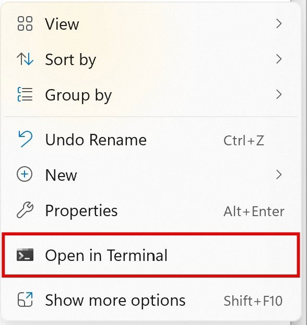Click the Terminal prompt icon
307x325 pixels.
[25, 255]
